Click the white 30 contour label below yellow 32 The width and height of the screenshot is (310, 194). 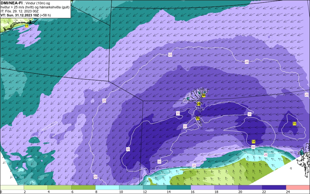point(253,147)
